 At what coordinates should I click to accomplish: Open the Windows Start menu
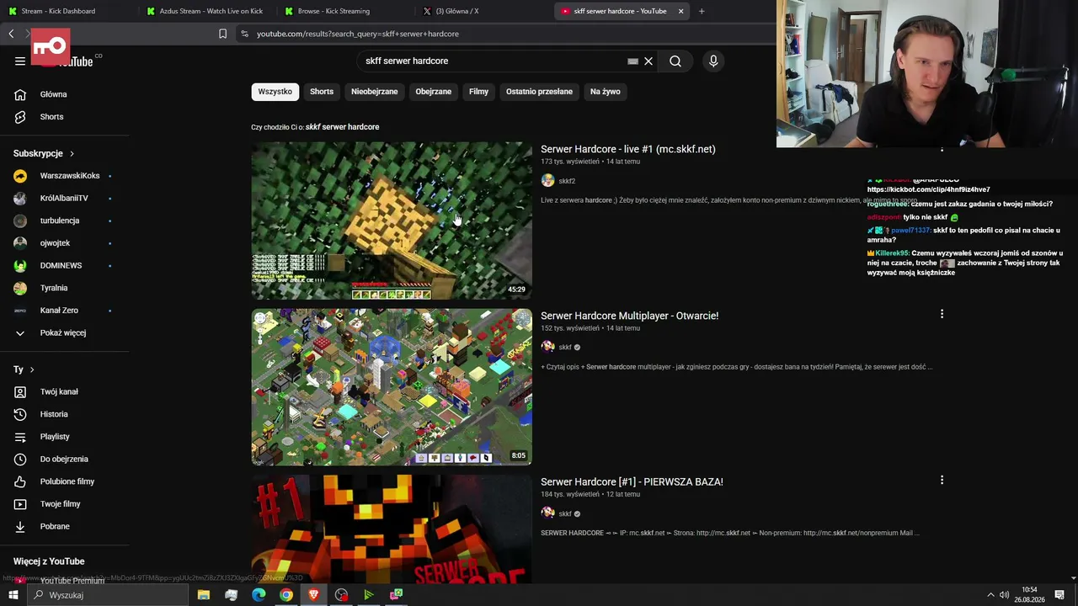click(x=13, y=595)
